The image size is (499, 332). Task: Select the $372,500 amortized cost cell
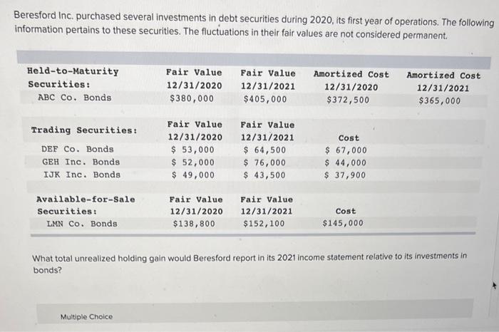(348, 100)
